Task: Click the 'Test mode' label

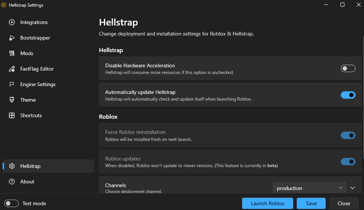Action: click(x=34, y=203)
